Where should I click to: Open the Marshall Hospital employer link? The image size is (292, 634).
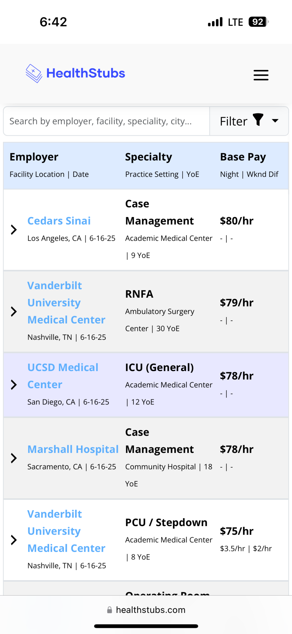pyautogui.click(x=73, y=449)
